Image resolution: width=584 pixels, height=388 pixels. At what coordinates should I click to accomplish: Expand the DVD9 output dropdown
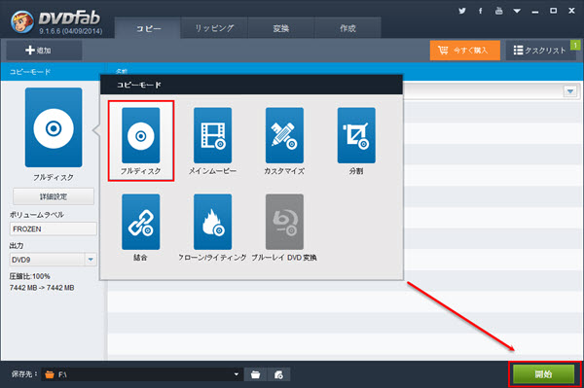point(91,260)
